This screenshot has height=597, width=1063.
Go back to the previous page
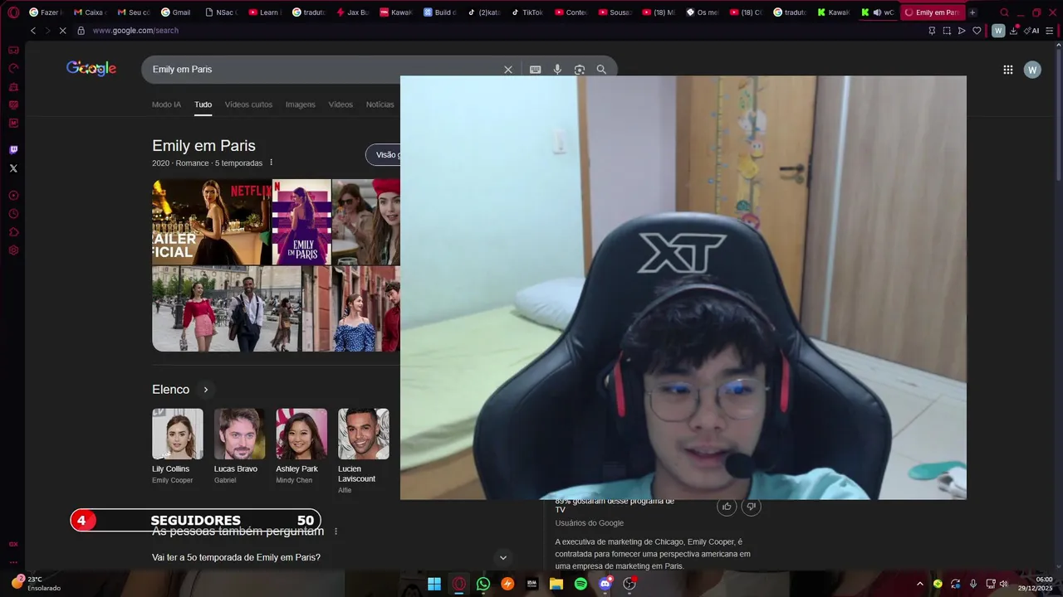click(x=33, y=31)
